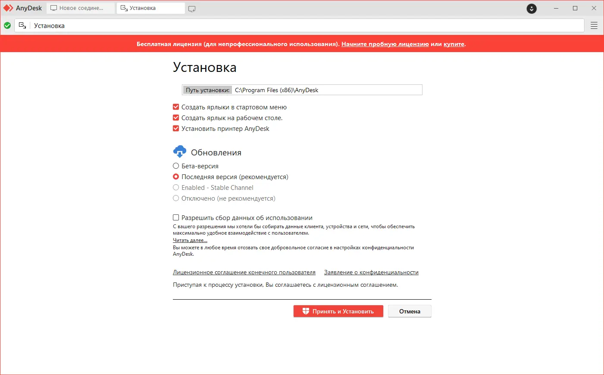Click the installation path input field
The height and width of the screenshot is (375, 604).
[x=328, y=90]
